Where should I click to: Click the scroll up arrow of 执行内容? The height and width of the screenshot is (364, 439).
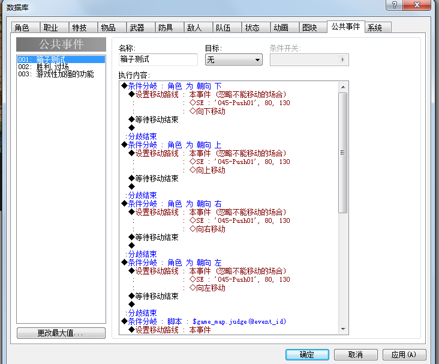[343, 87]
